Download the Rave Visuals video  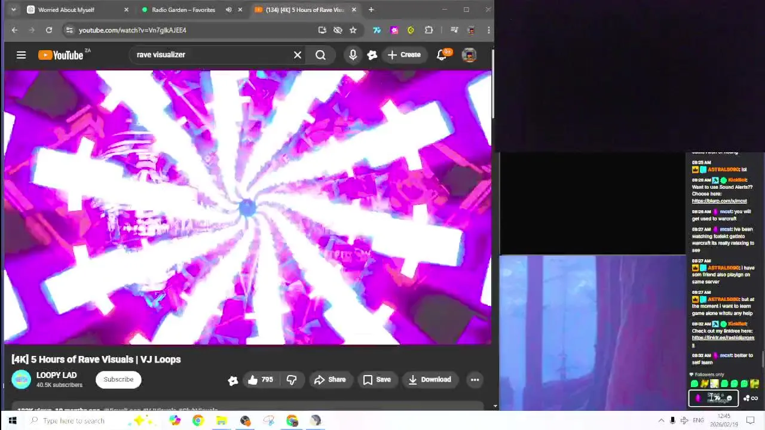430,380
